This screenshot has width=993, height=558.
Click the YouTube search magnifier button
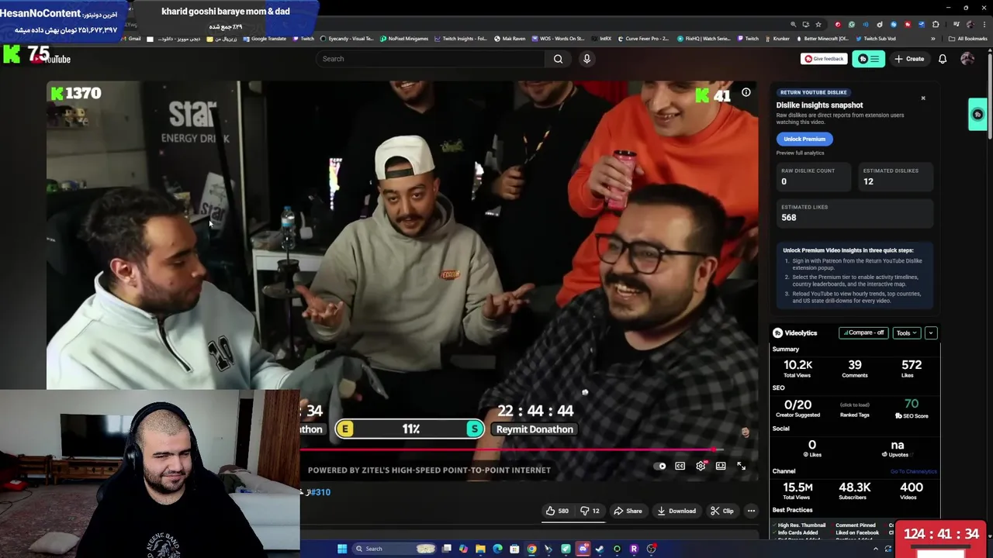tap(558, 59)
